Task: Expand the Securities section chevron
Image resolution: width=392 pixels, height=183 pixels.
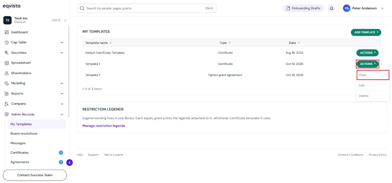Action: pyautogui.click(x=62, y=53)
